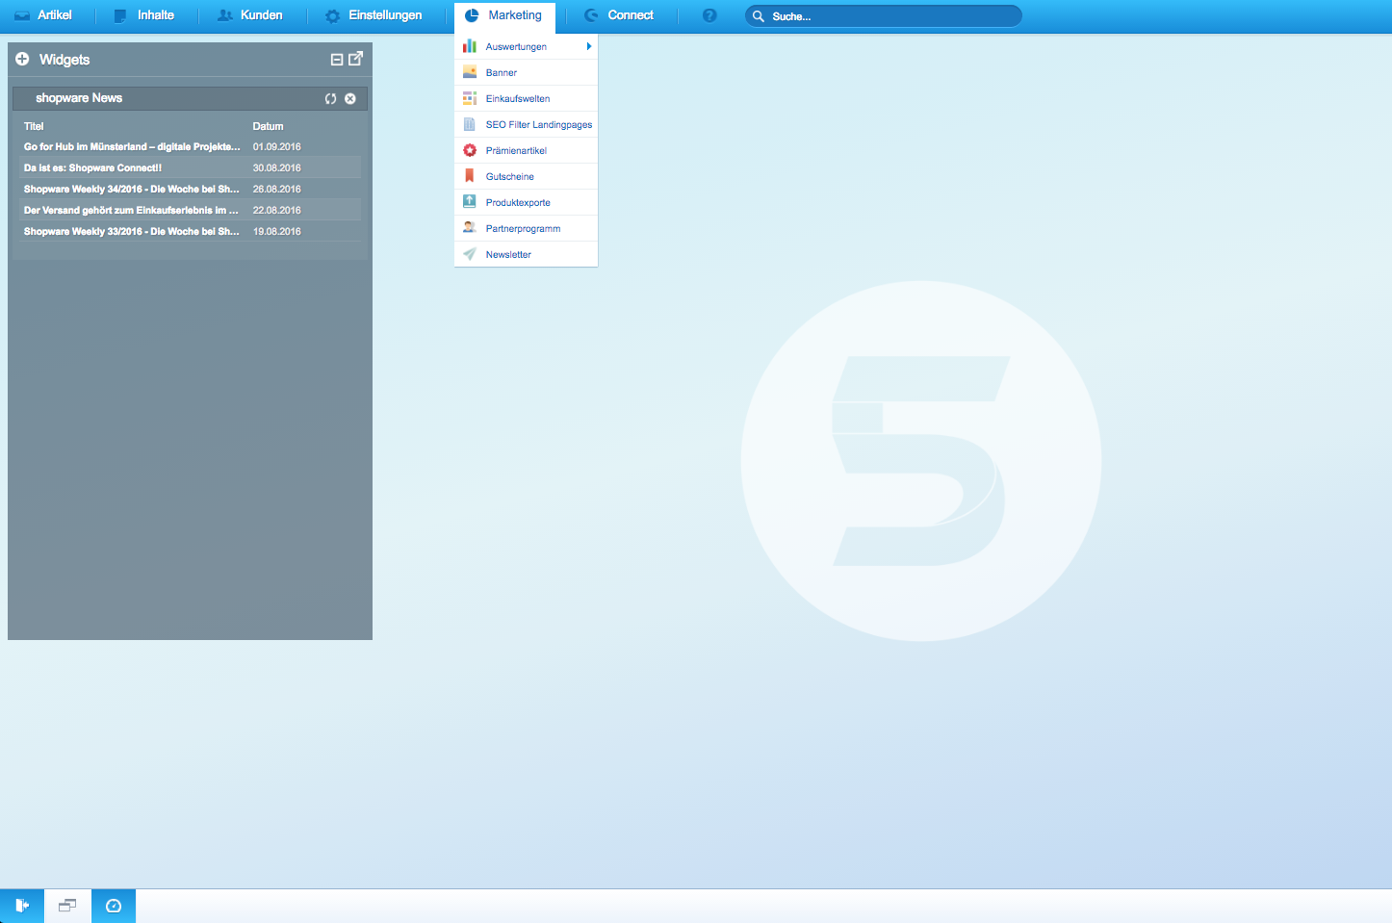The width and height of the screenshot is (1392, 923).
Task: Click the logout icon in bottom bar
Action: (22, 906)
